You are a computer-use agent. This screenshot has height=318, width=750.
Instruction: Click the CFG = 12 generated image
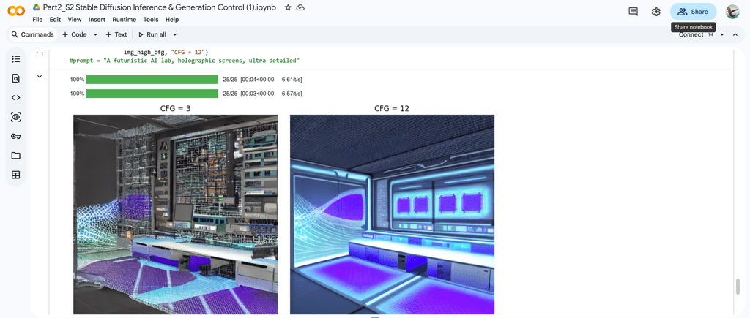coord(392,214)
